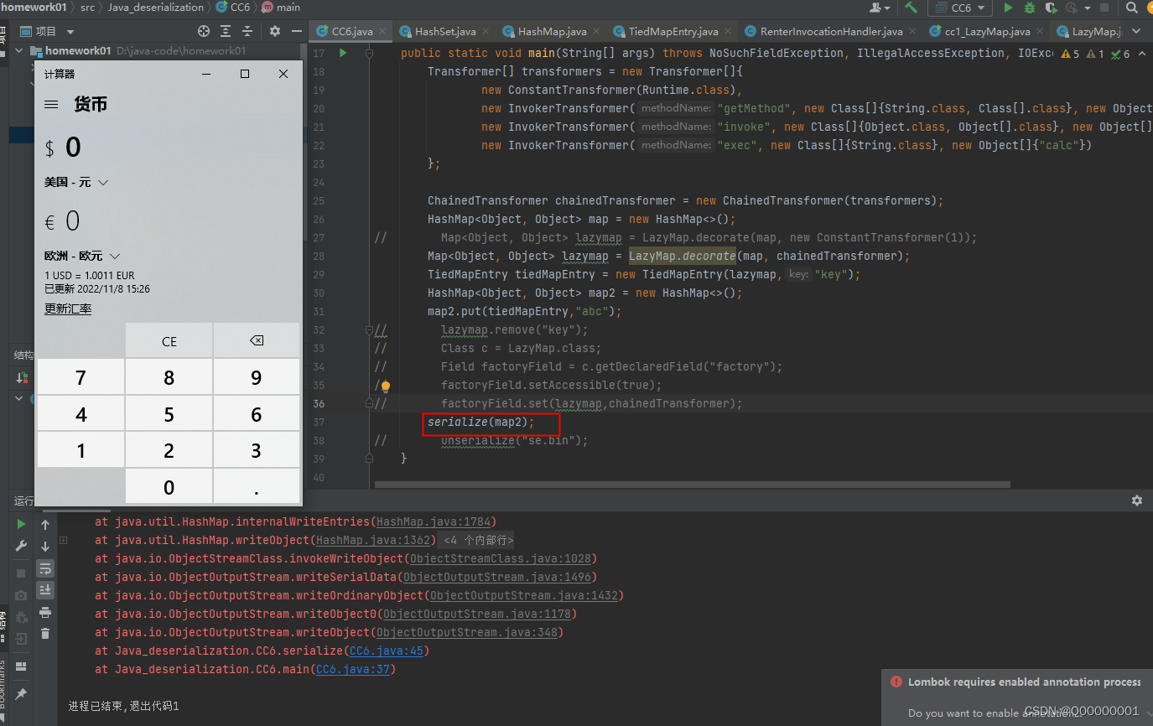Click the editor horizontal scrollbar
The image size is (1153, 726).
click(x=692, y=484)
